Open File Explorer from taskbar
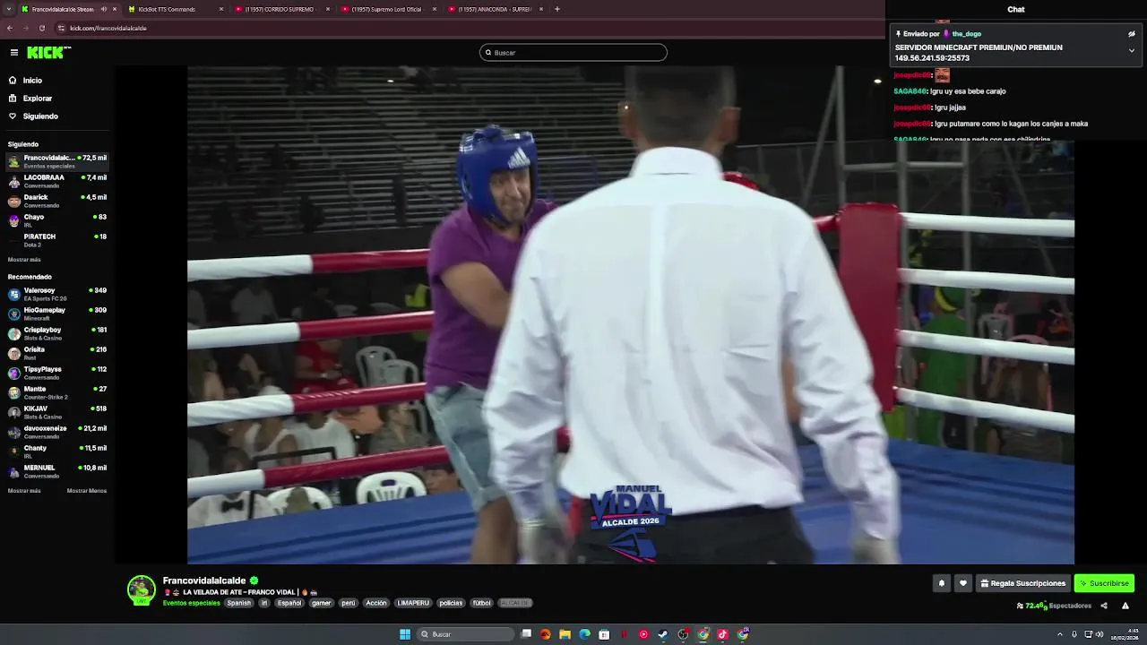This screenshot has height=645, width=1147. 565,634
